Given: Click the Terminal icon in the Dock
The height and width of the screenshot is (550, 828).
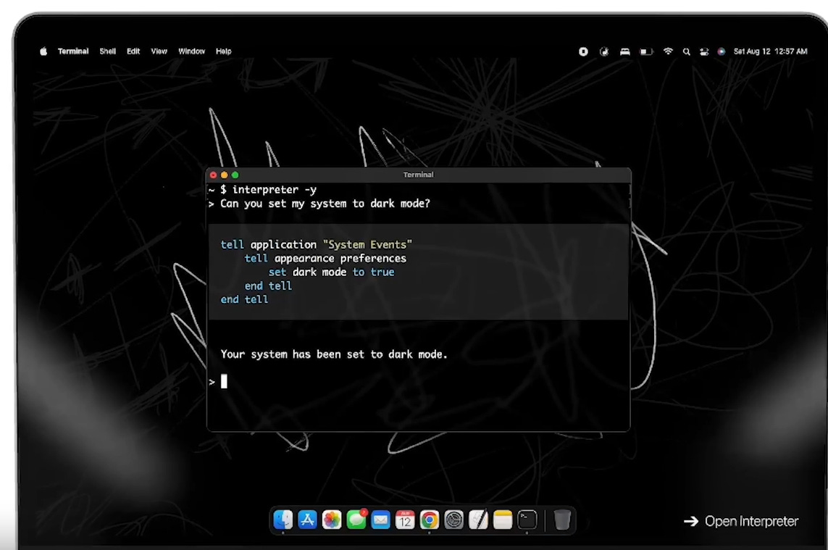Looking at the screenshot, I should pyautogui.click(x=527, y=520).
